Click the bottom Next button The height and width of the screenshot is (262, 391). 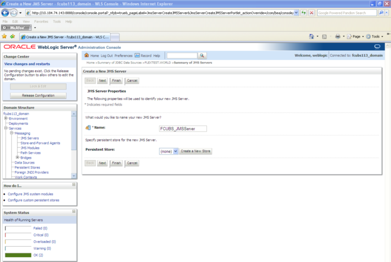(102, 163)
